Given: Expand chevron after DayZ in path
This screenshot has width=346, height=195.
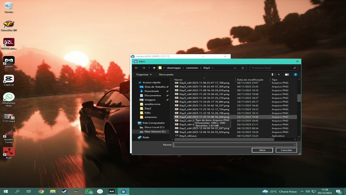Looking at the screenshot, I should [213, 68].
